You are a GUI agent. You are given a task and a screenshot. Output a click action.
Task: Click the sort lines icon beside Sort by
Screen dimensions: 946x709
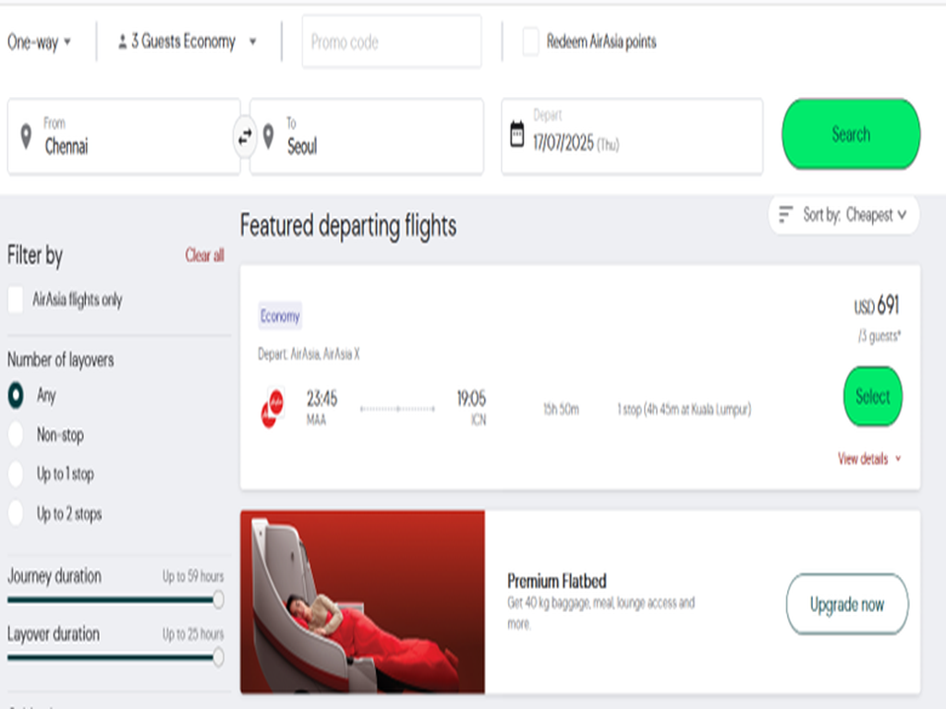784,215
